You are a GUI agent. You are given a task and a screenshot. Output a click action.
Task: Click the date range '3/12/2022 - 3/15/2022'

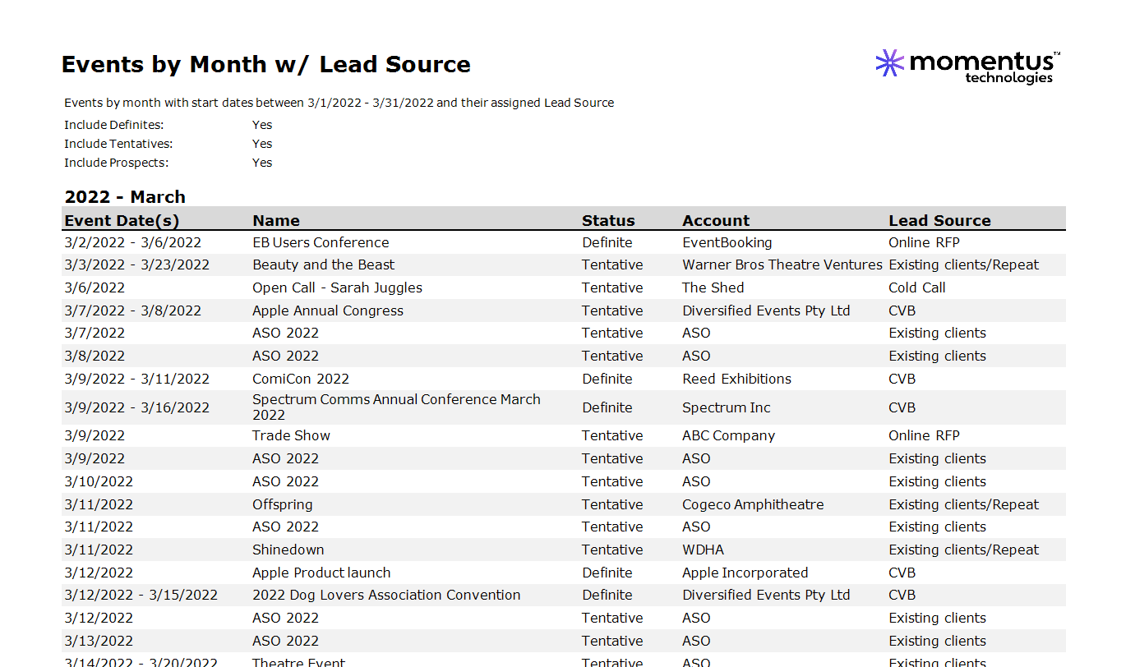point(141,595)
